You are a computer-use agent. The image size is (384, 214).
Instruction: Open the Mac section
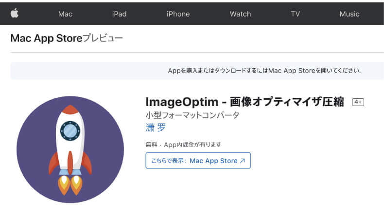(65, 14)
